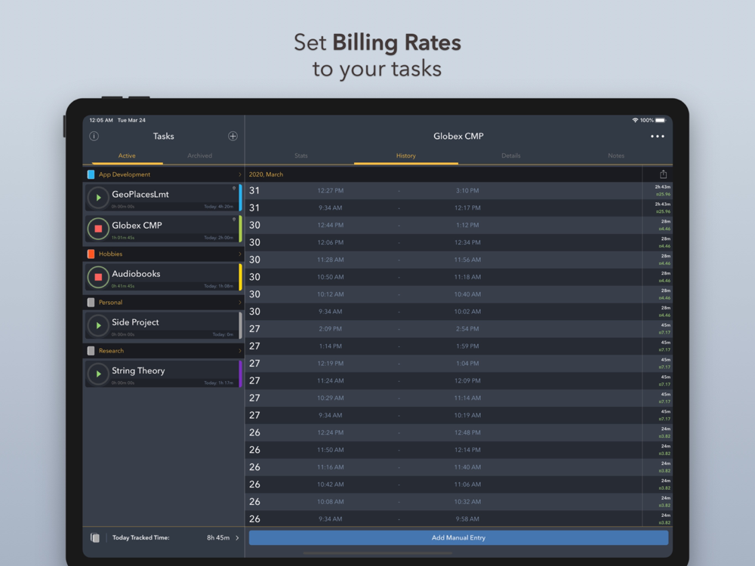Open the Details tab

pos(511,155)
